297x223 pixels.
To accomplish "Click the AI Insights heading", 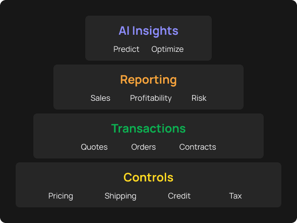I will tap(148, 31).
